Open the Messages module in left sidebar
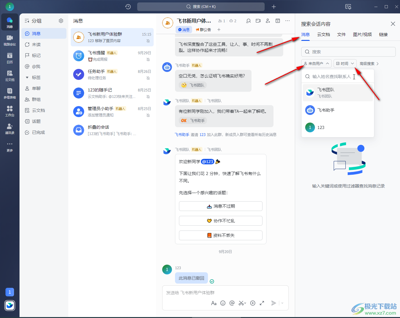 [10, 22]
